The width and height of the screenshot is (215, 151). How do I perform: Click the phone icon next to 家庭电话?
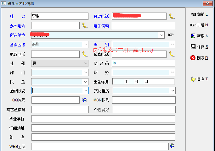tap(85, 54)
